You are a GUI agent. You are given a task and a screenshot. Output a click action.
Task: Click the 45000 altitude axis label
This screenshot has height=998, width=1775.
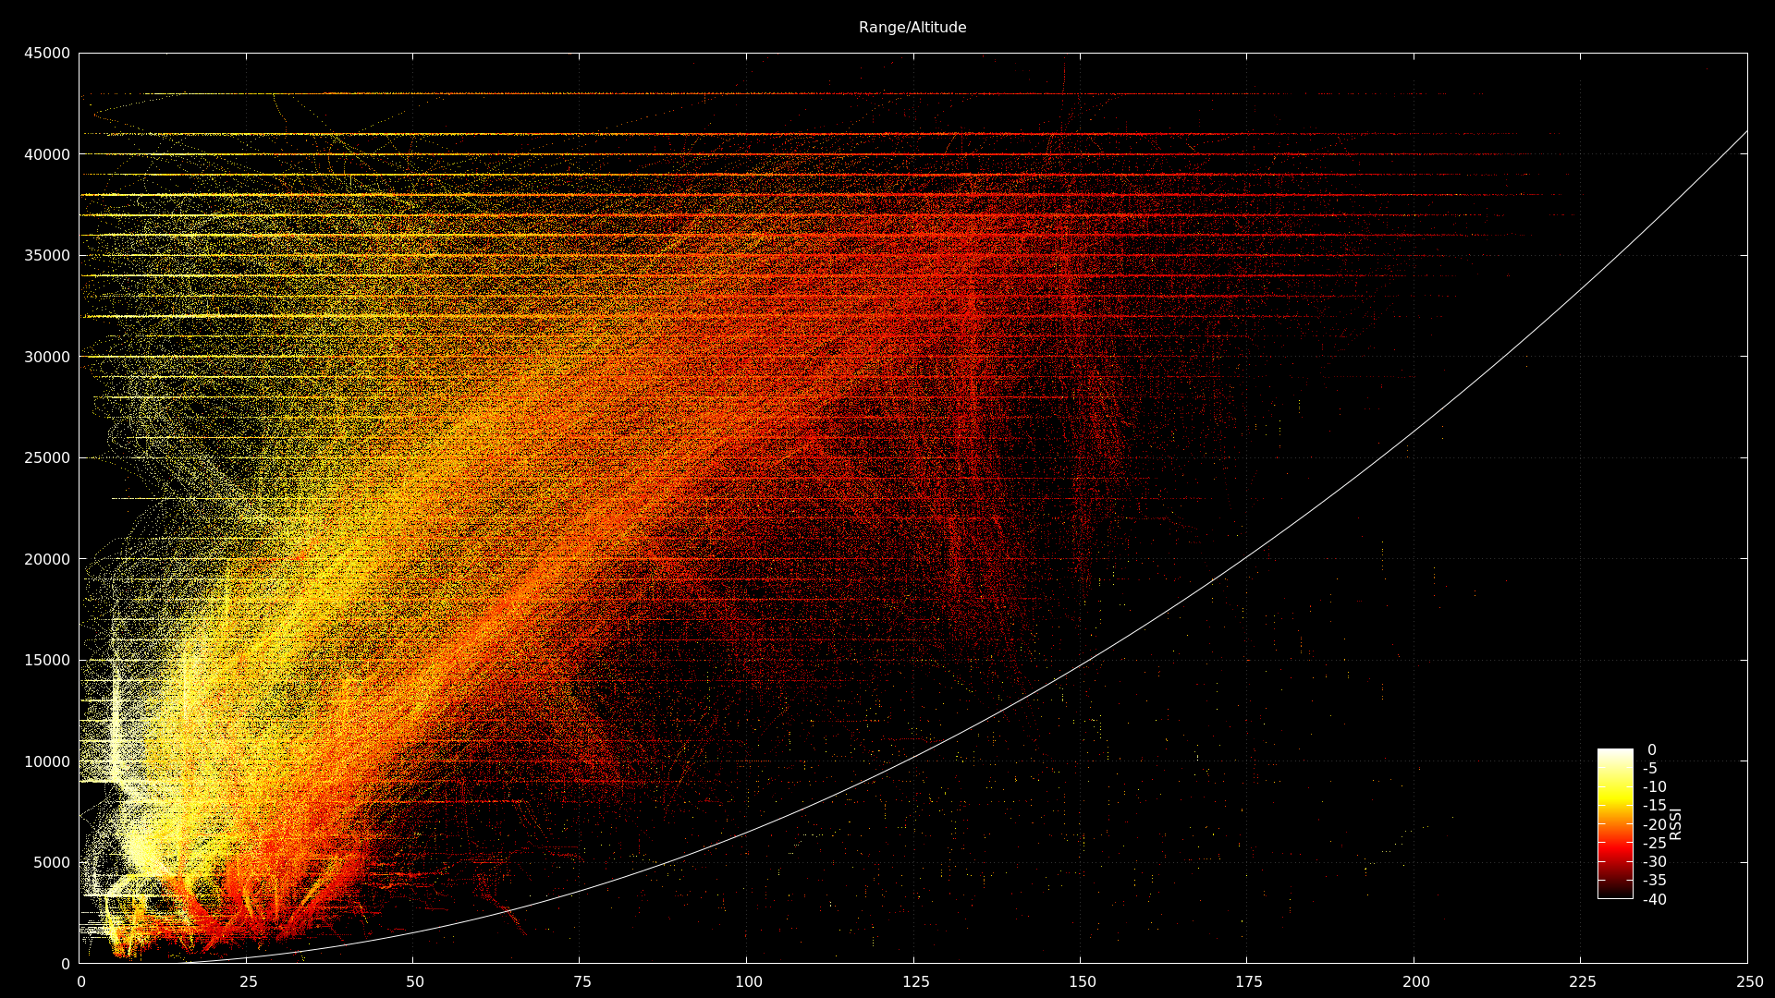coord(47,54)
